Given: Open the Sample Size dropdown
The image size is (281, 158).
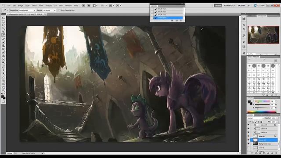Looking at the screenshot, I should [27, 11].
